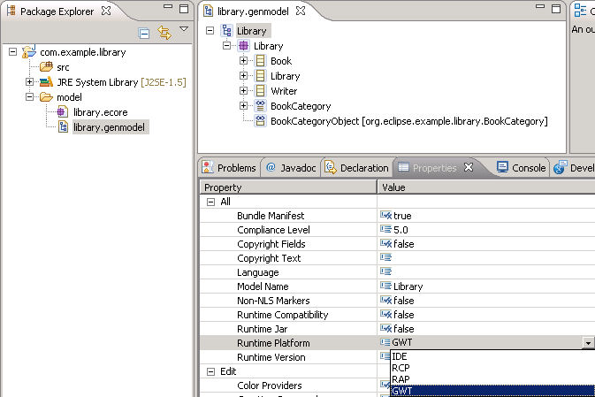Select library.ecore file name
This screenshot has height=397, width=595.
coord(101,112)
